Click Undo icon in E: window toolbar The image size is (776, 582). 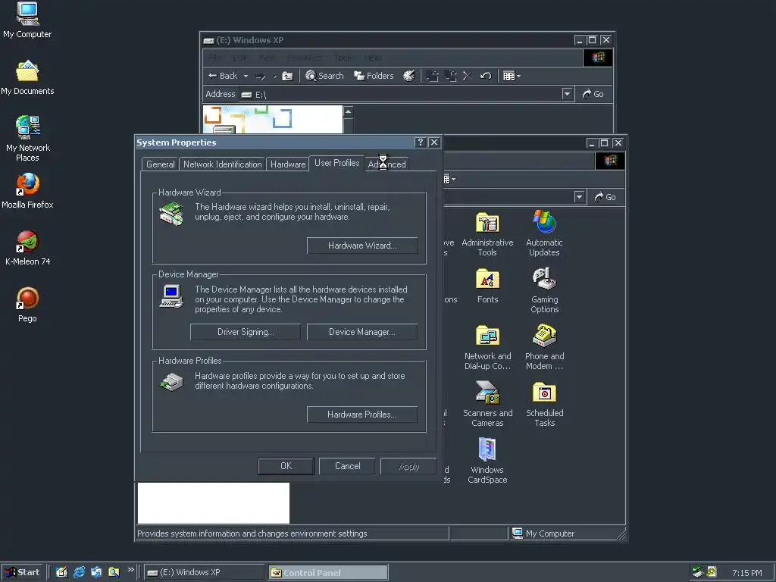point(486,76)
